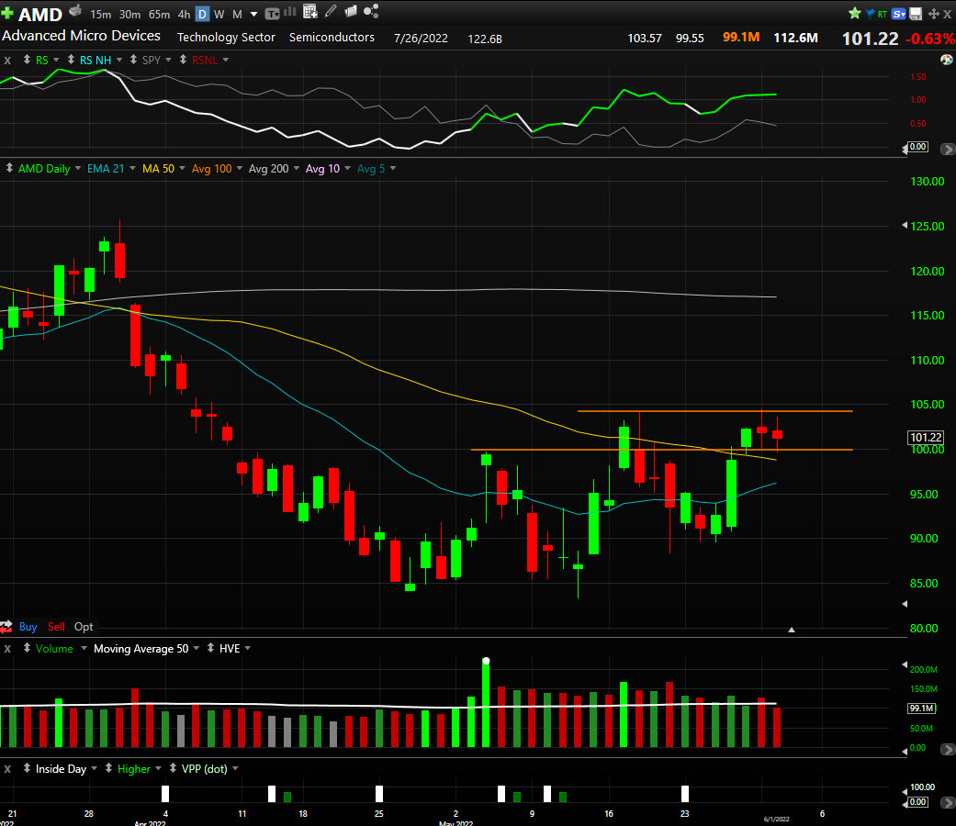
Task: Click the reorder arrows beside RSNL
Action: (x=183, y=60)
